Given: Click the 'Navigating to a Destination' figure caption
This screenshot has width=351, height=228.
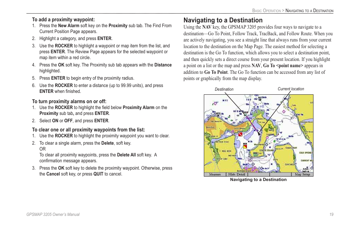Looking at the screenshot, I should 258,180.
